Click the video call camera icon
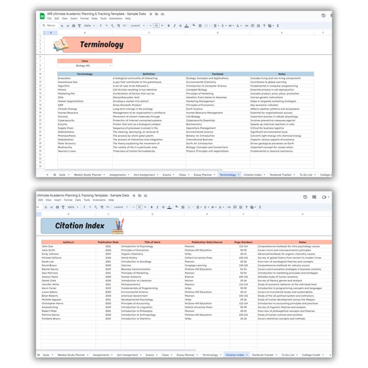This screenshot has width=368, height=368. (x=324, y=197)
